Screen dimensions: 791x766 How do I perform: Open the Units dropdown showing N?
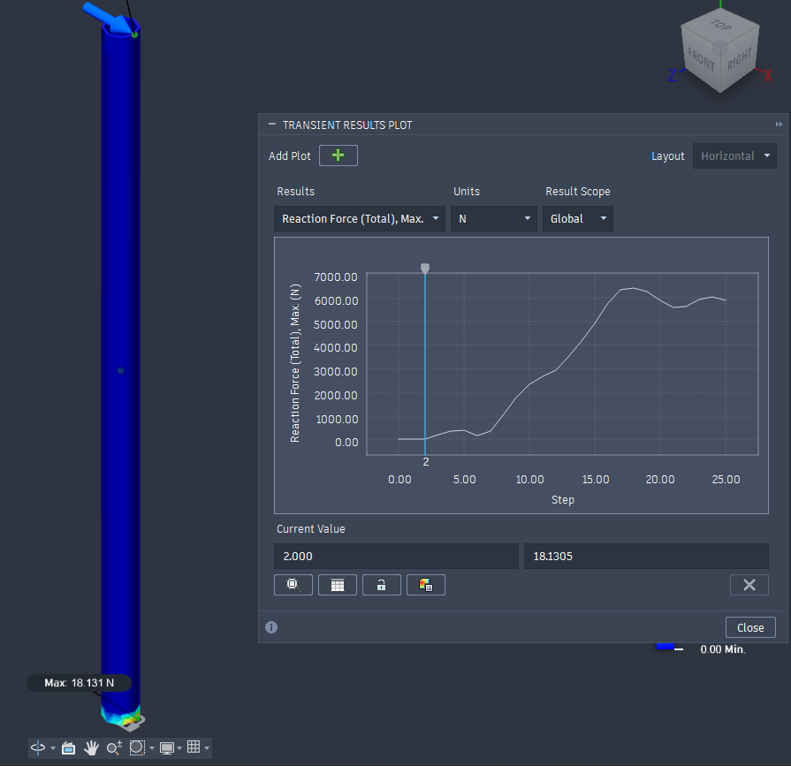(x=494, y=218)
